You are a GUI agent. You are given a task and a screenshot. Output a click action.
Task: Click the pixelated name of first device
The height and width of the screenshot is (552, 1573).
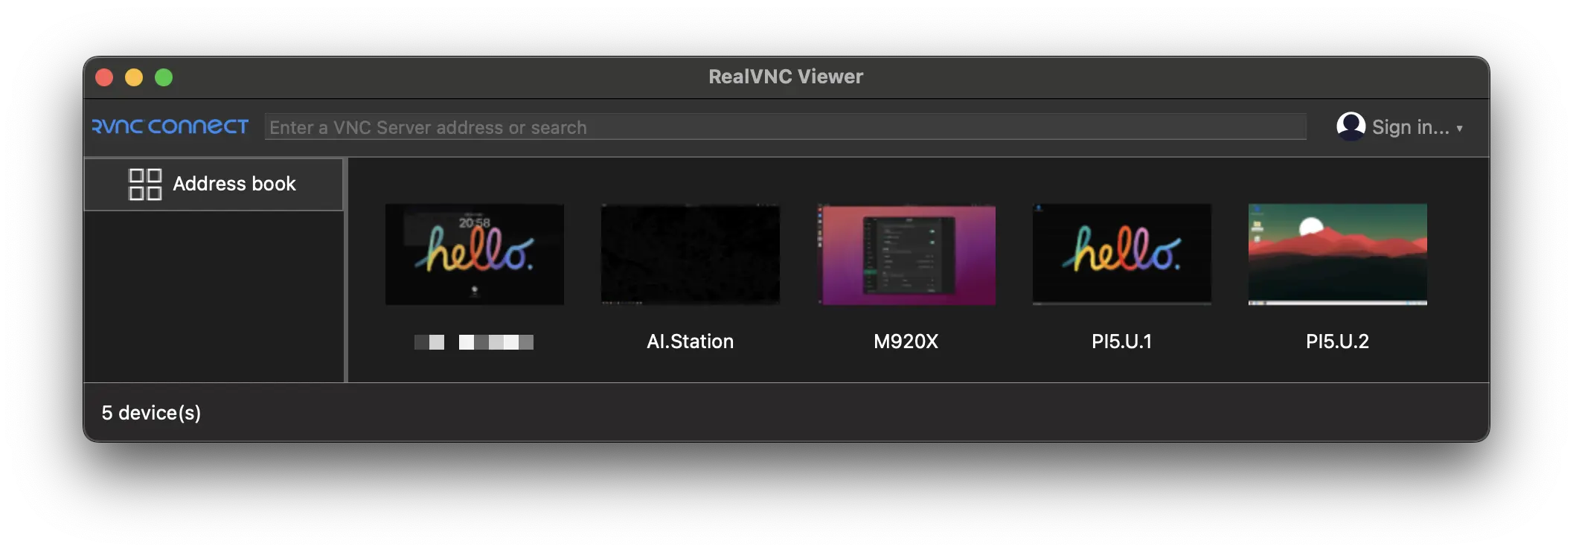pyautogui.click(x=474, y=342)
